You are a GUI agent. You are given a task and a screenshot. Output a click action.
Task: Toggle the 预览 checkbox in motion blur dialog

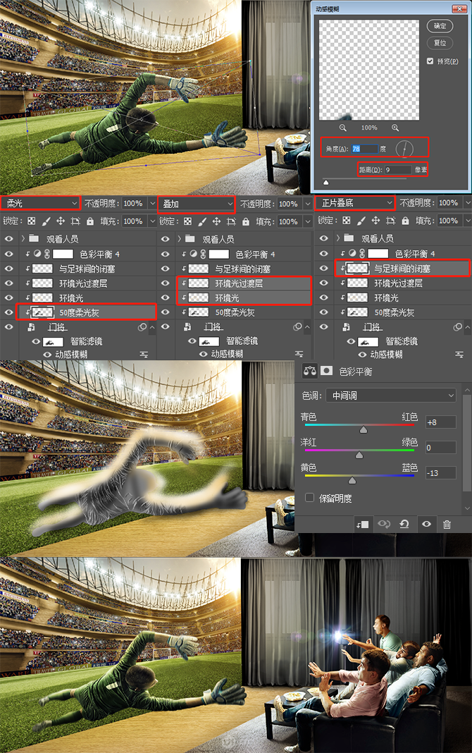[430, 61]
